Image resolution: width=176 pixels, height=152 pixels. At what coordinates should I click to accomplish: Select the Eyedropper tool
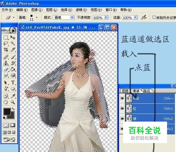pos(13,96)
